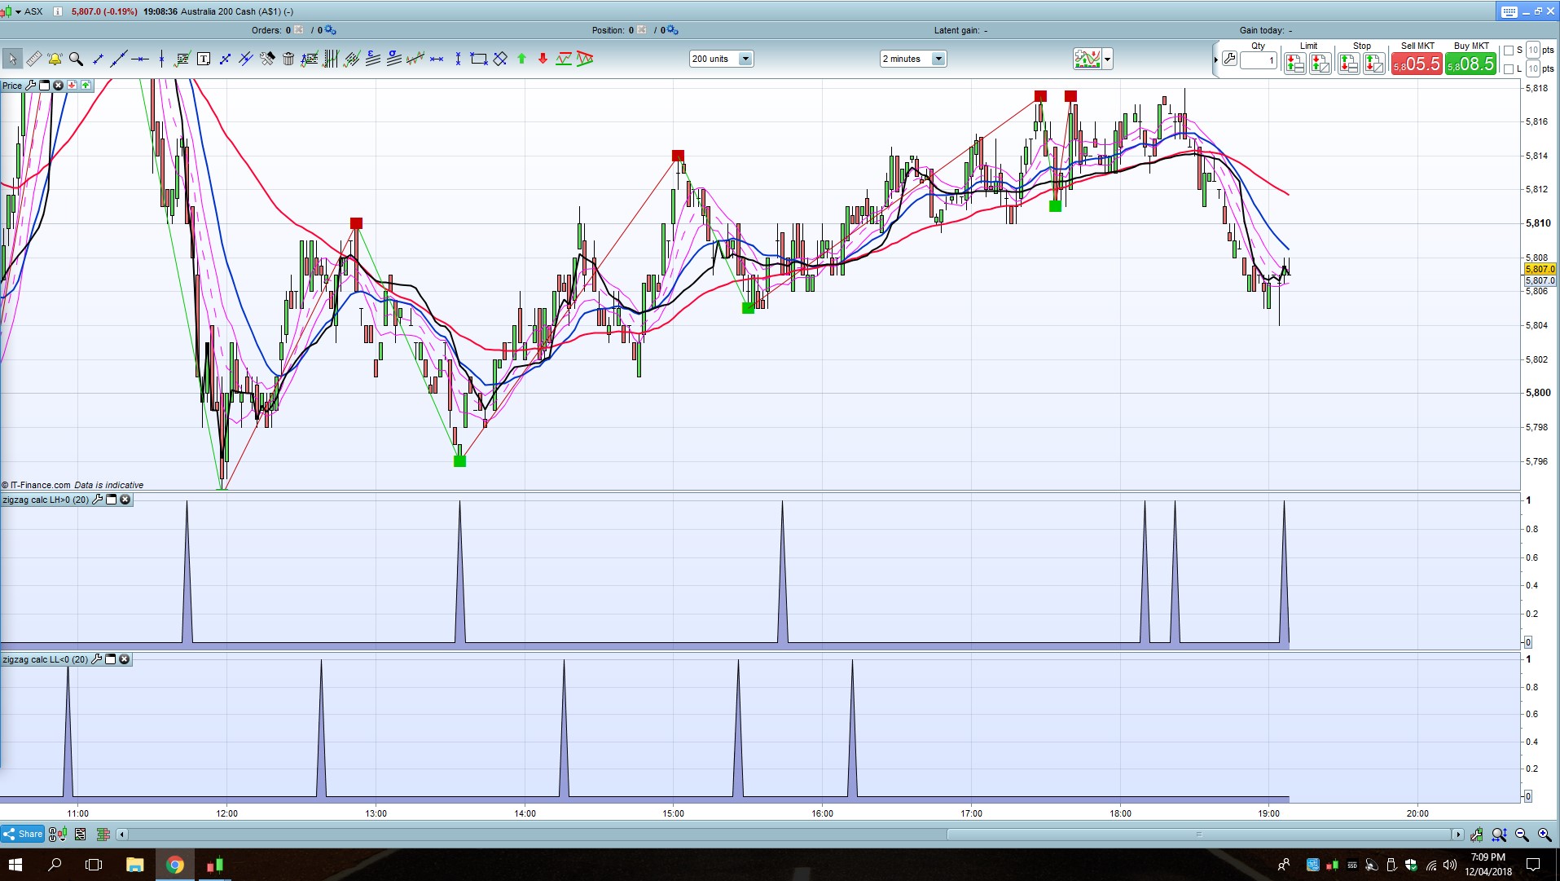This screenshot has height=881, width=1560.
Task: Open Windows taskbar search
Action: coord(55,865)
